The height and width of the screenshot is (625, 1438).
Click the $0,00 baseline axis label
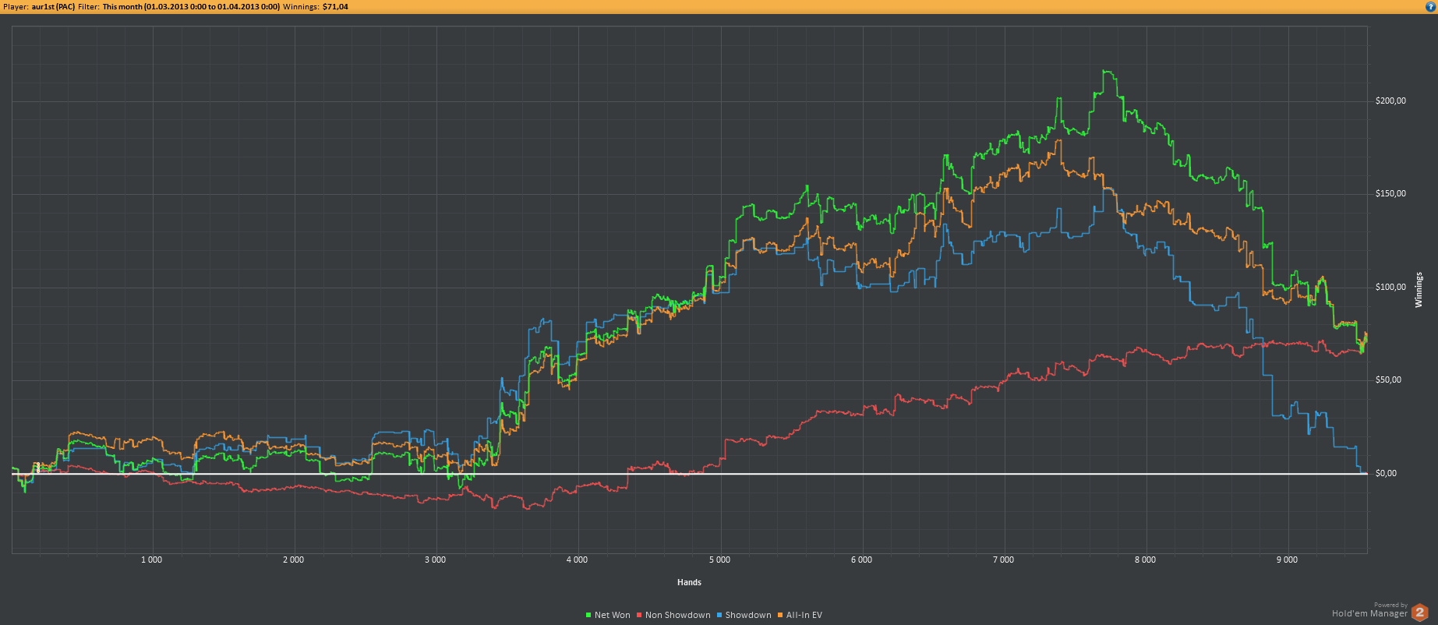(1386, 474)
